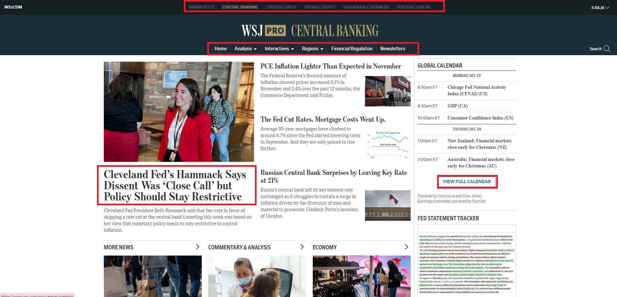Go to the Home nav item

coord(221,49)
